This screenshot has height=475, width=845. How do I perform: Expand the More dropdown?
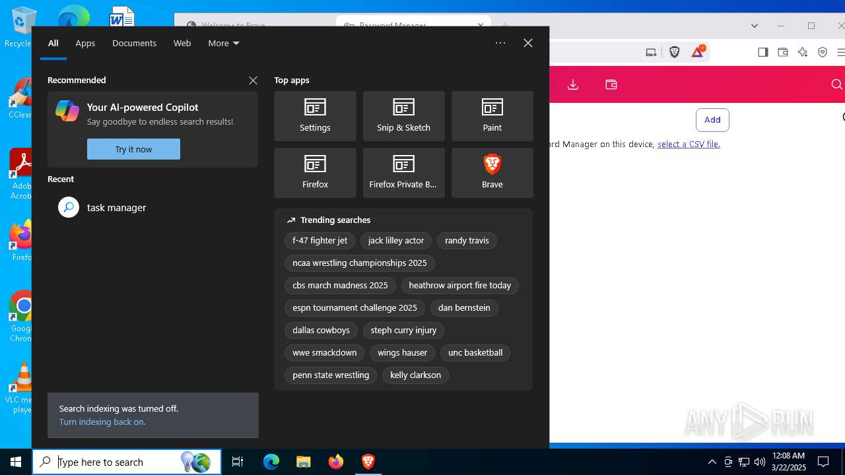(224, 43)
